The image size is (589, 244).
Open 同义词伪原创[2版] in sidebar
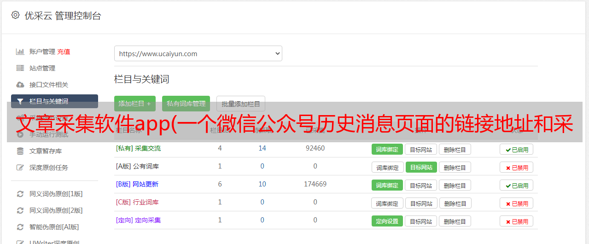[x=56, y=210]
